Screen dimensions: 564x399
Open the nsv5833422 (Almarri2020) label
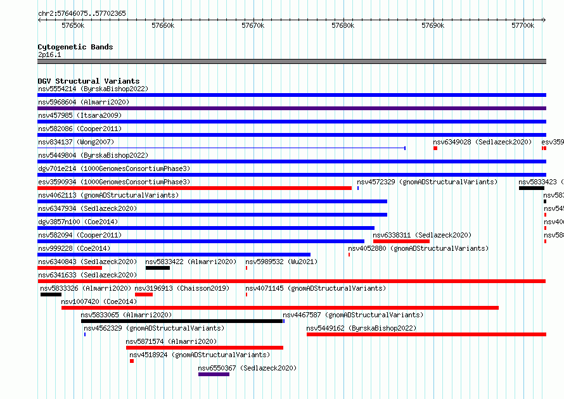click(x=191, y=262)
